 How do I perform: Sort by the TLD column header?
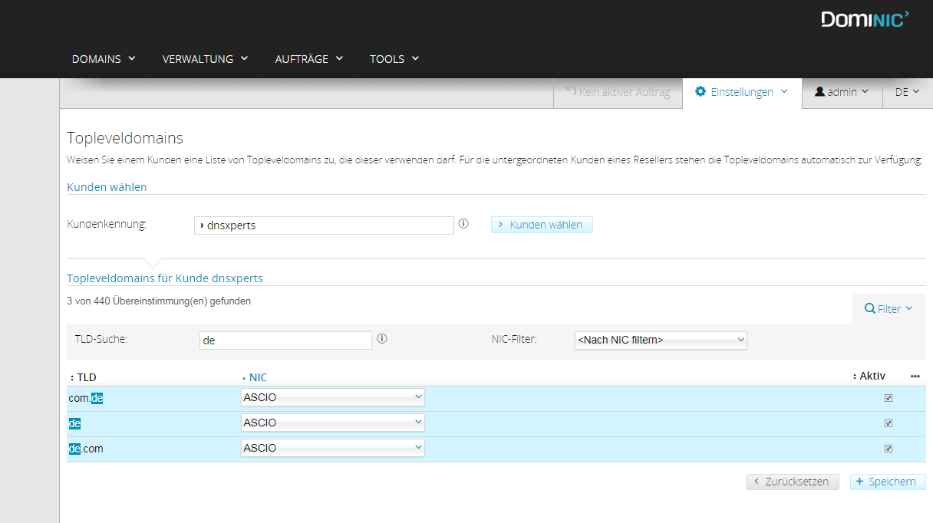tap(86, 377)
